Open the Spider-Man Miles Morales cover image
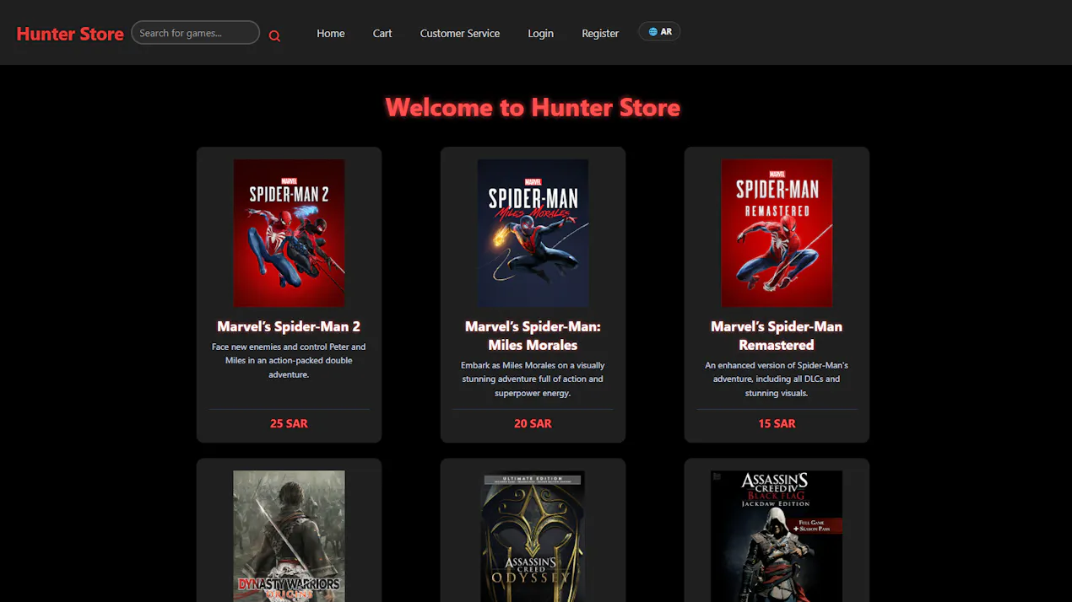Image resolution: width=1072 pixels, height=602 pixels. point(533,233)
